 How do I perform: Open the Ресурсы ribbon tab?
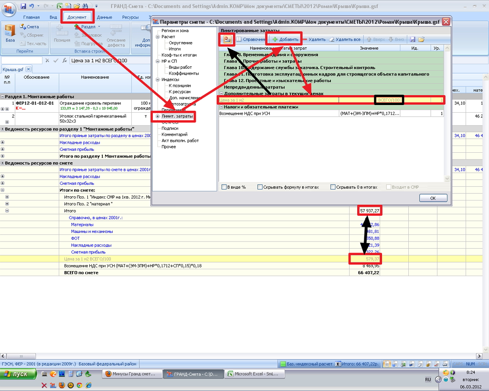click(x=130, y=17)
